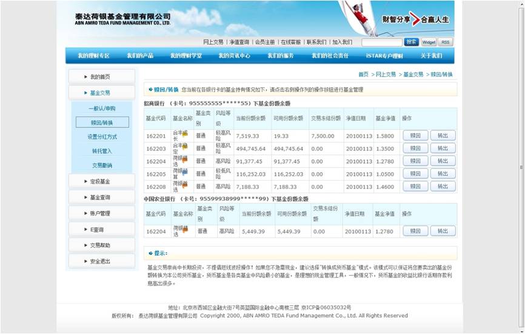Click the flag icon beside fund 162208
The width and height of the screenshot is (525, 334).
[184, 184]
